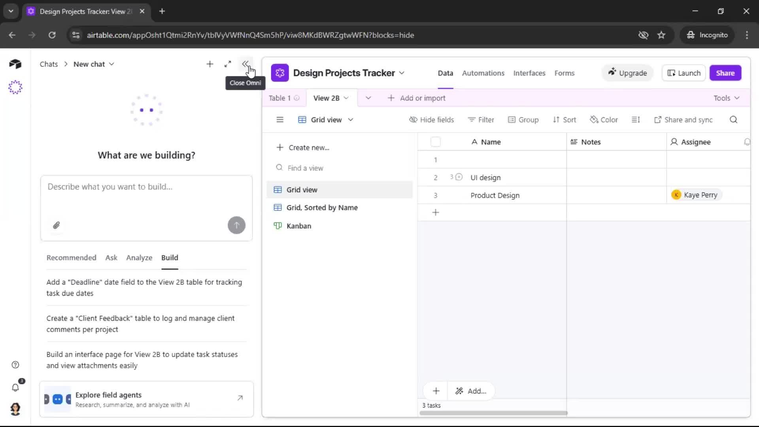Select the Deadline date field suggestion

point(146,287)
